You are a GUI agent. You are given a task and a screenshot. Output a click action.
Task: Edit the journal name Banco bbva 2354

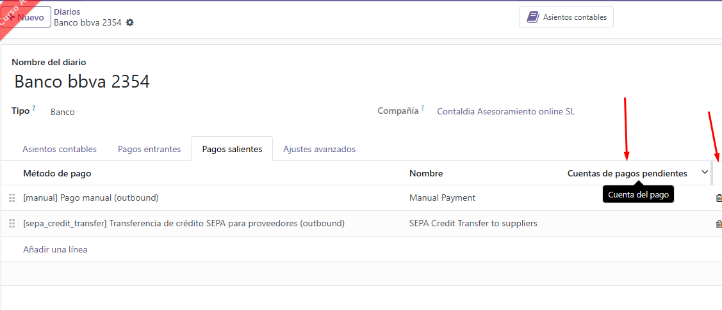click(82, 82)
